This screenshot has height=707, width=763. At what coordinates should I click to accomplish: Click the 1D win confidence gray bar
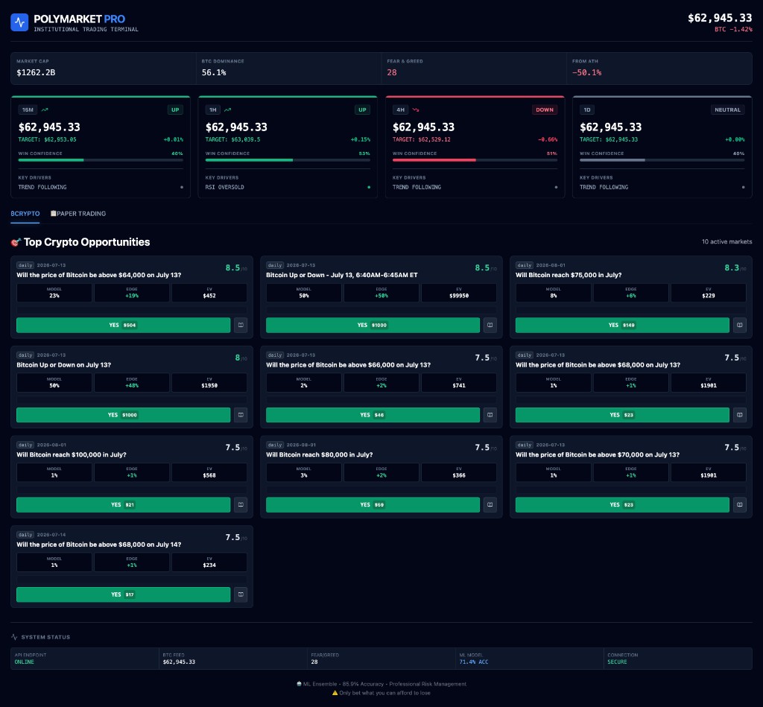(612, 160)
